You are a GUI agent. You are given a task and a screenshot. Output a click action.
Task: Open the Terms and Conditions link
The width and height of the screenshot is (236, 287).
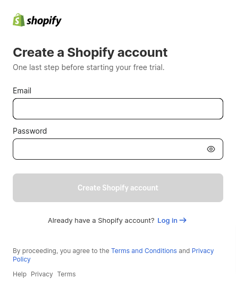[144, 251]
